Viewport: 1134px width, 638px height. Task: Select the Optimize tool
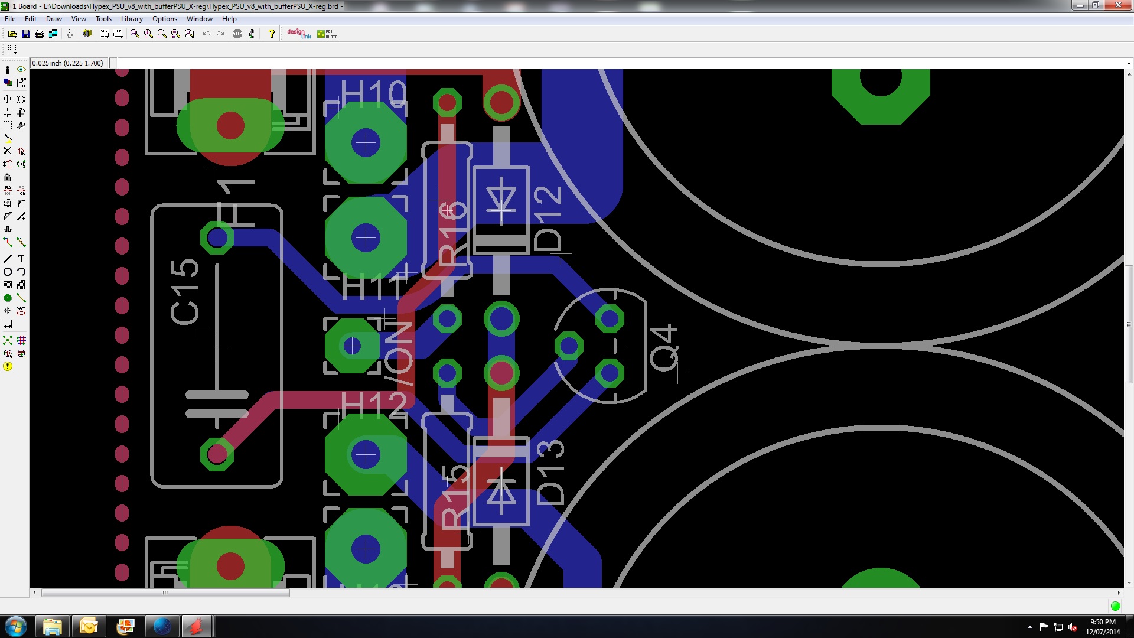21,216
